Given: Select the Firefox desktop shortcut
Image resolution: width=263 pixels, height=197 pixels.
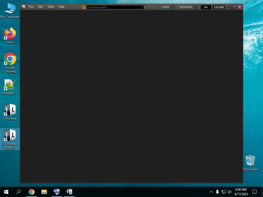Looking at the screenshot, I should [10, 36].
